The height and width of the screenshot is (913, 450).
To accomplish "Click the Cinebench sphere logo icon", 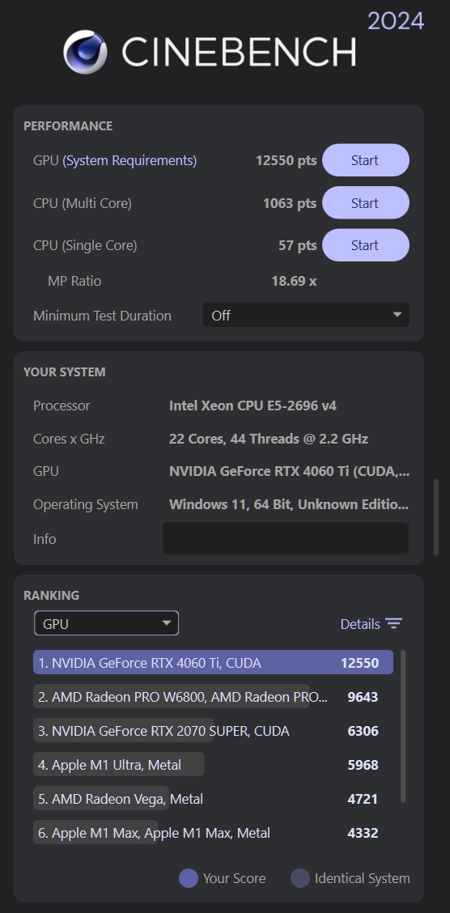I will pos(85,52).
